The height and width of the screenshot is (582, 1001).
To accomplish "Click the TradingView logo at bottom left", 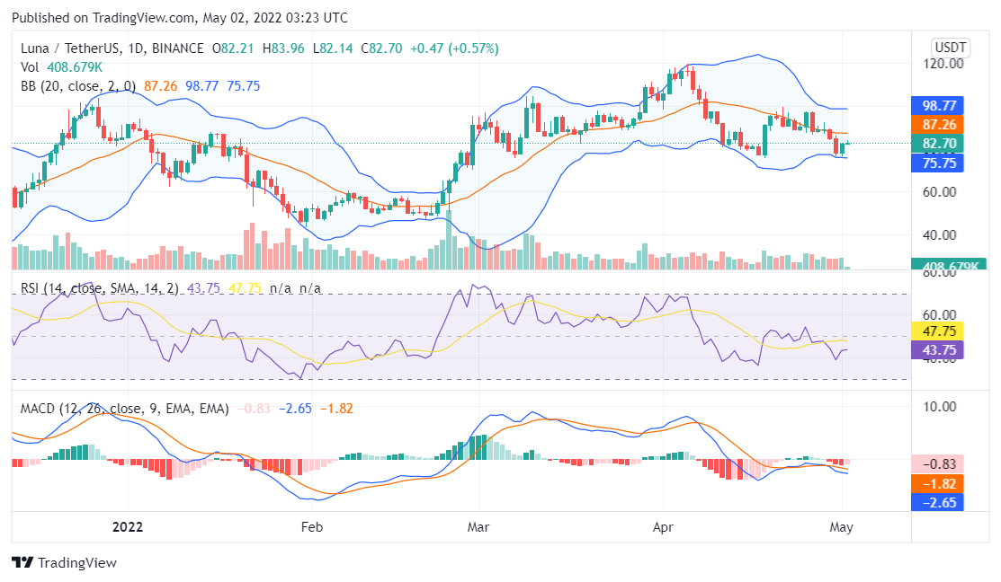I will [65, 563].
